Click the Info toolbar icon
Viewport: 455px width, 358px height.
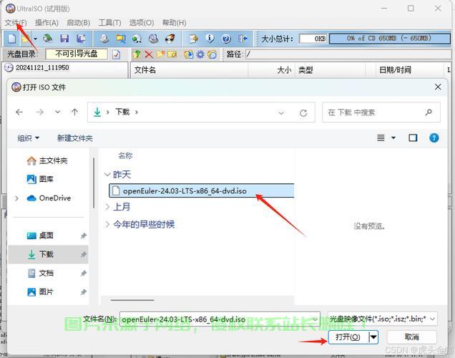210,39
